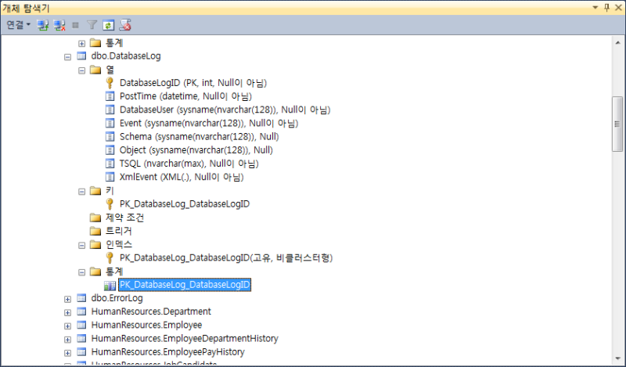Select the DatabaseUser column
626x367 pixels.
coord(225,110)
